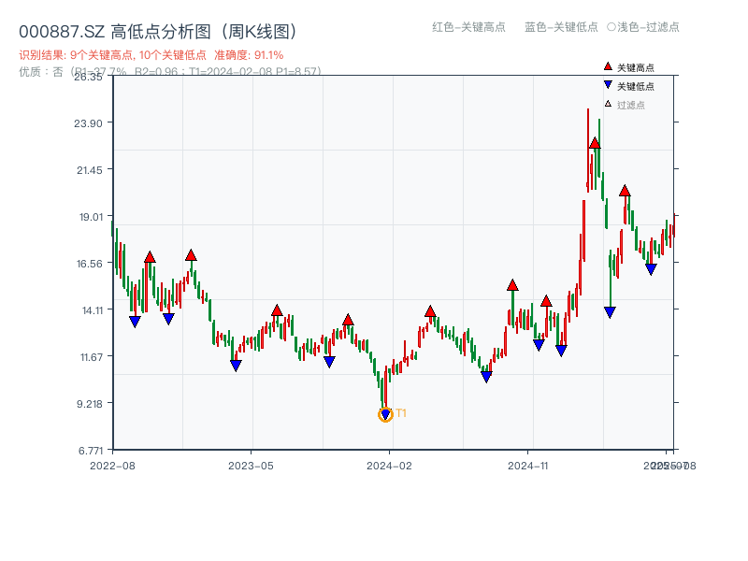Click the red high triangle just after 2023-05
748x561 pixels.
[x=277, y=311]
